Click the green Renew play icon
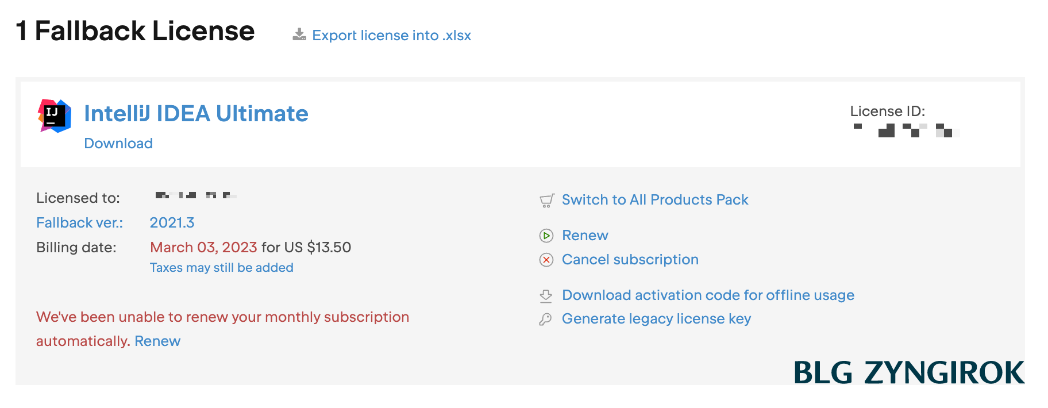 [x=546, y=236]
